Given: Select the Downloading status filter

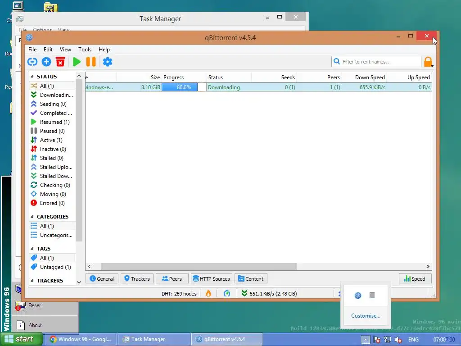Looking at the screenshot, I should pos(52,95).
